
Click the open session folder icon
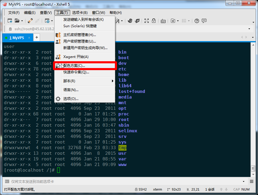coord(17,21)
